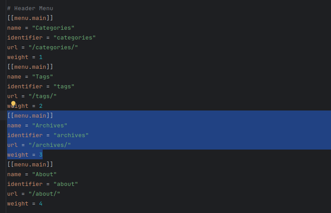Place cursor in the "Tags" name string
Screen dimensions: 331x213
point(42,77)
